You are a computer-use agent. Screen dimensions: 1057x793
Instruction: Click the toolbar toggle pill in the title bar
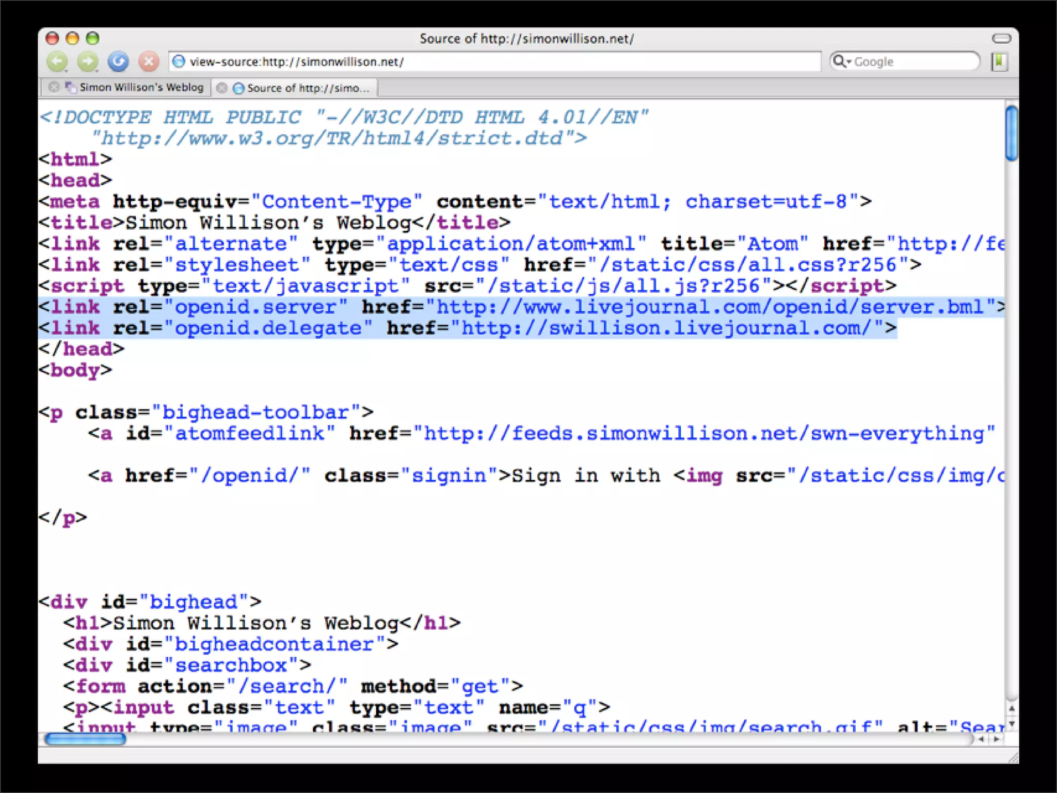1001,39
